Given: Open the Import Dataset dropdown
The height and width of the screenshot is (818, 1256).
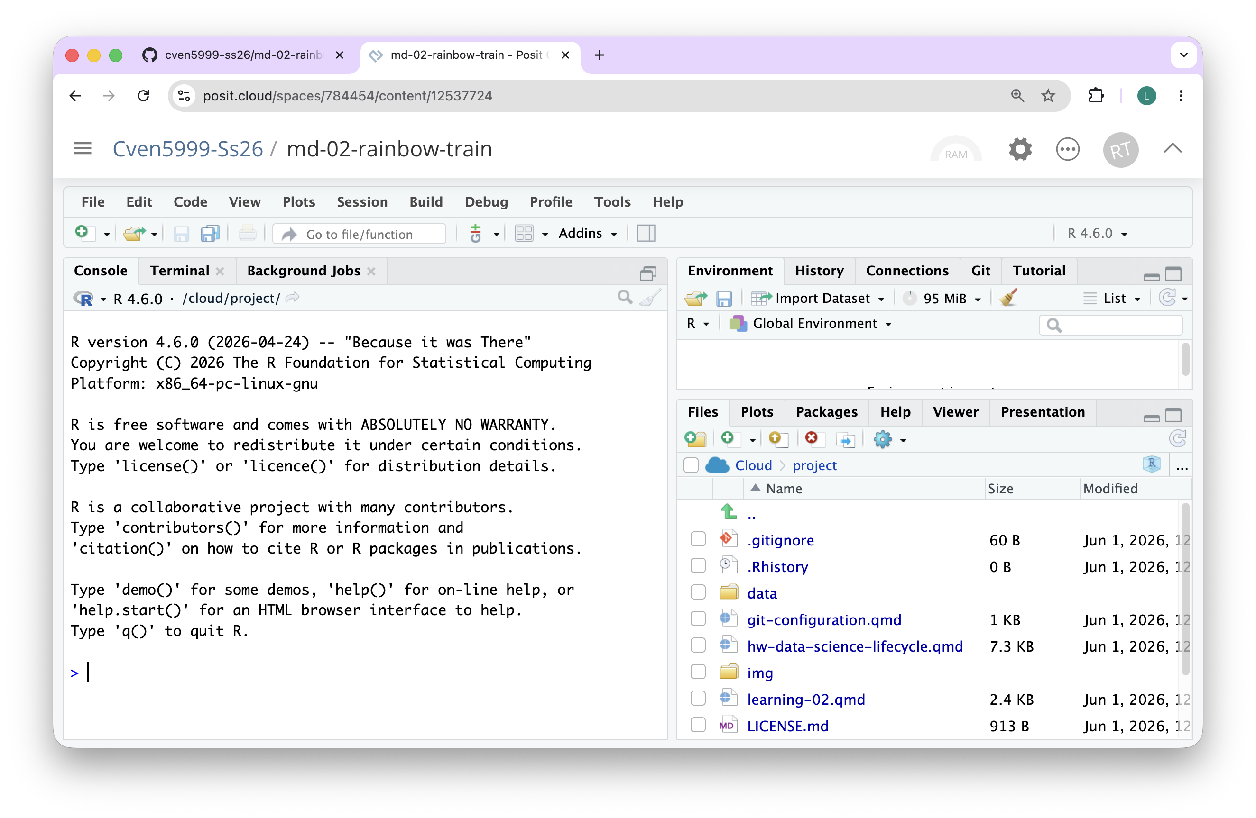Looking at the screenshot, I should (818, 299).
